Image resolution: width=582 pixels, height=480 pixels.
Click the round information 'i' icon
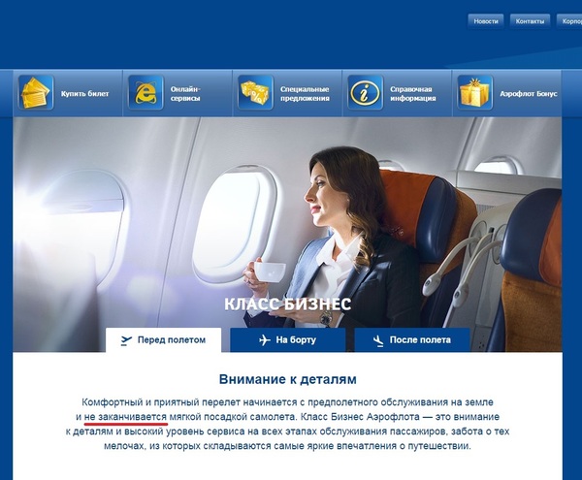pos(366,92)
